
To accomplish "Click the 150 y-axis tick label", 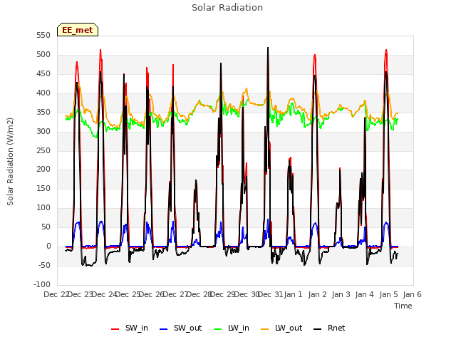I will click(43, 188).
